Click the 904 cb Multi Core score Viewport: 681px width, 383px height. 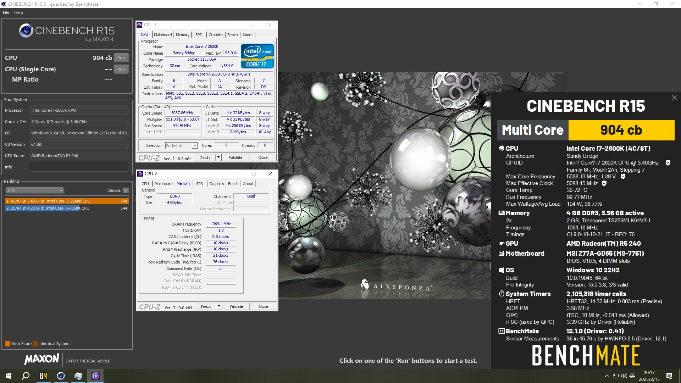[x=621, y=130]
